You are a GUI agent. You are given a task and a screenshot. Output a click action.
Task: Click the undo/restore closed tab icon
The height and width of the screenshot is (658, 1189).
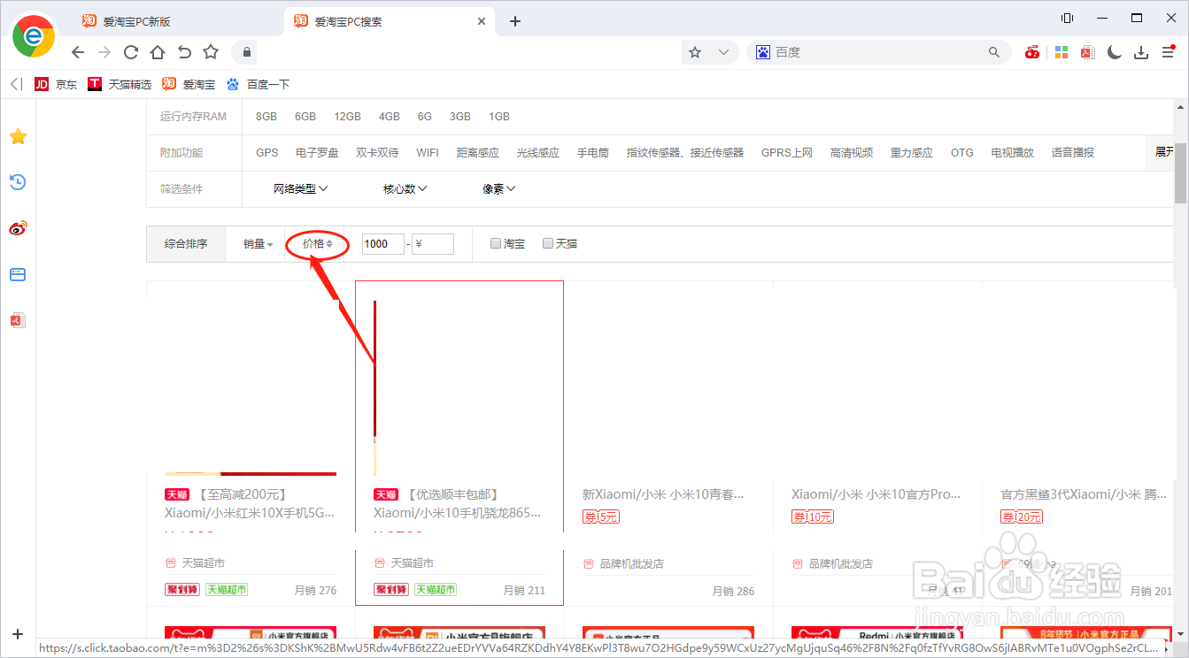[x=184, y=52]
